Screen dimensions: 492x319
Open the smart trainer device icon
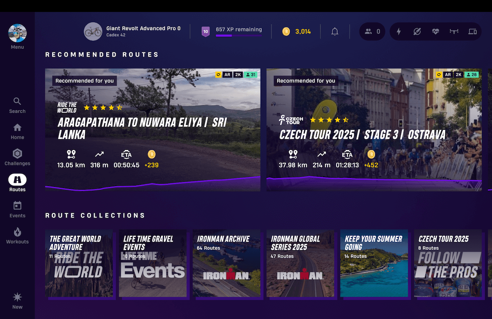coord(454,32)
